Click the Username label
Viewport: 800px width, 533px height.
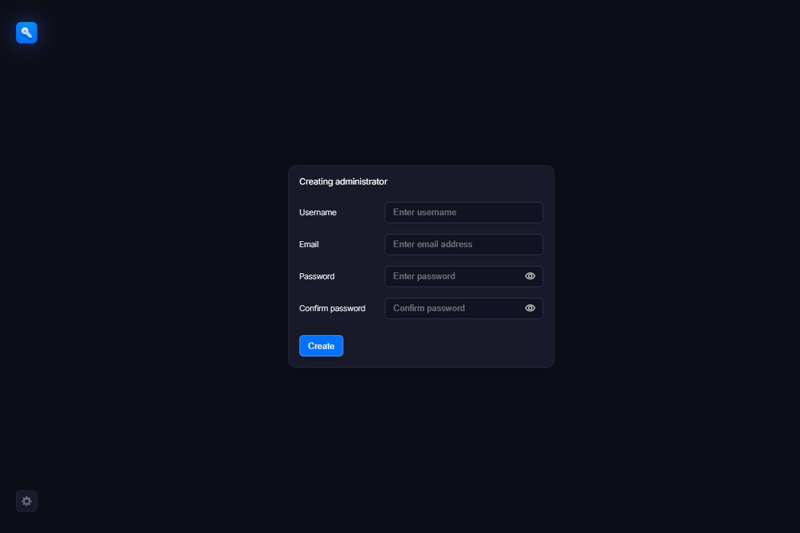tap(318, 213)
